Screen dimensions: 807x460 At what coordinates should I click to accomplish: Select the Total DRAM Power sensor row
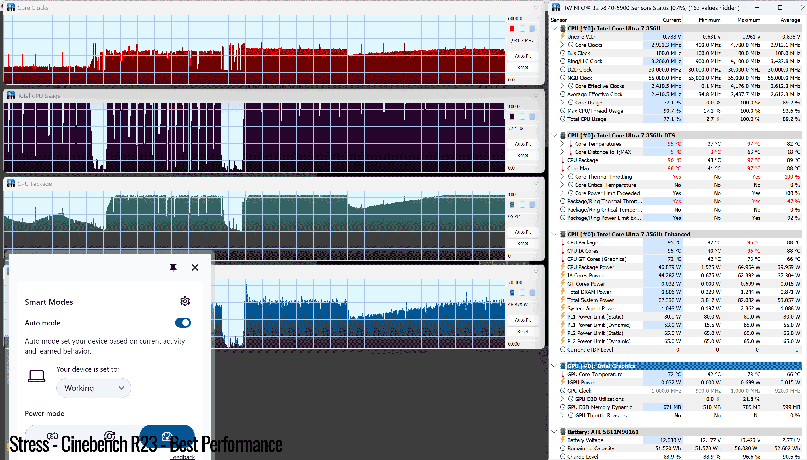tap(681, 292)
